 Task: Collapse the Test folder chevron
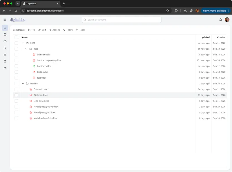click(x=26, y=49)
